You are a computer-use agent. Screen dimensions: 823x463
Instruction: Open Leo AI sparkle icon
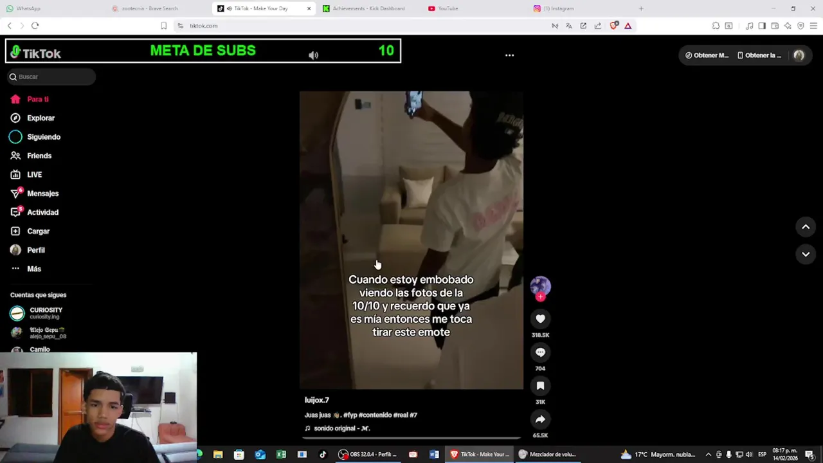coord(788,26)
